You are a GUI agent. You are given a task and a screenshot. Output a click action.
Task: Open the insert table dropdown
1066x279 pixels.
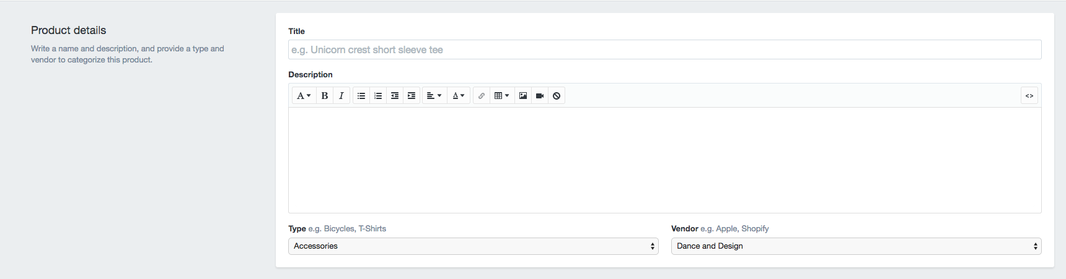click(502, 96)
